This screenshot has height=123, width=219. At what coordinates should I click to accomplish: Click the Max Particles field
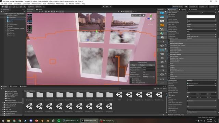pyautogui.click(x=202, y=31)
